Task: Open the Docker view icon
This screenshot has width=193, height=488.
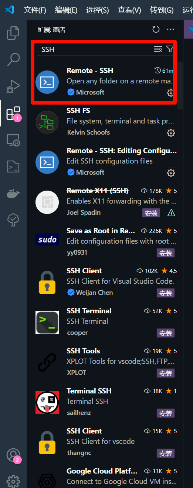Action: pos(13,194)
